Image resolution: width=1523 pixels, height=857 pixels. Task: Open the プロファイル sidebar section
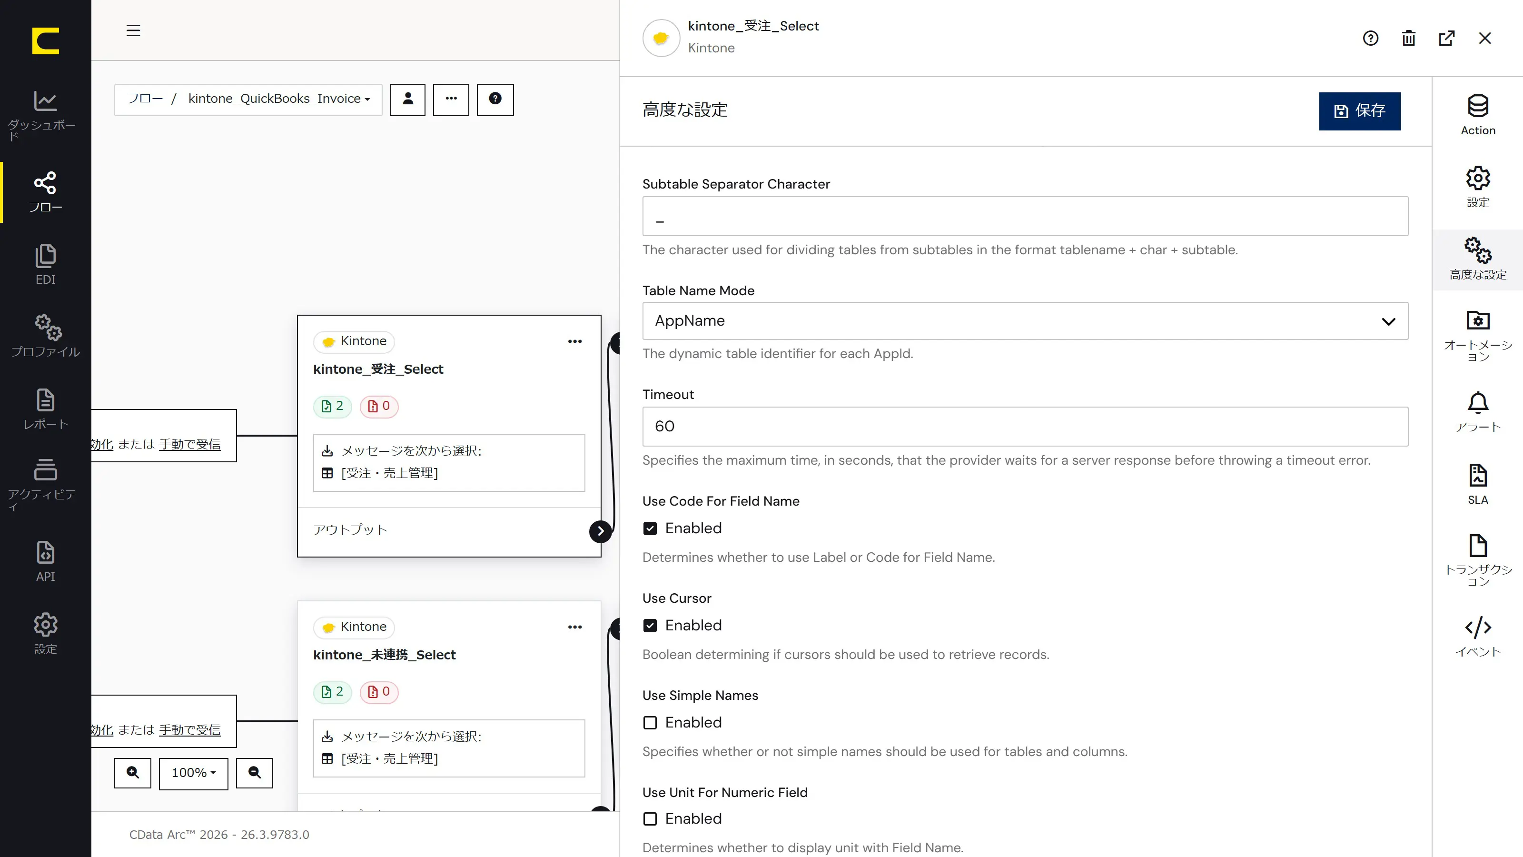pyautogui.click(x=46, y=336)
